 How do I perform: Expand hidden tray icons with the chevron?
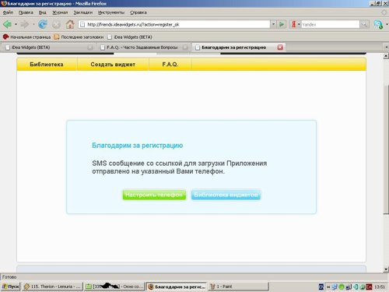pyautogui.click(x=328, y=287)
